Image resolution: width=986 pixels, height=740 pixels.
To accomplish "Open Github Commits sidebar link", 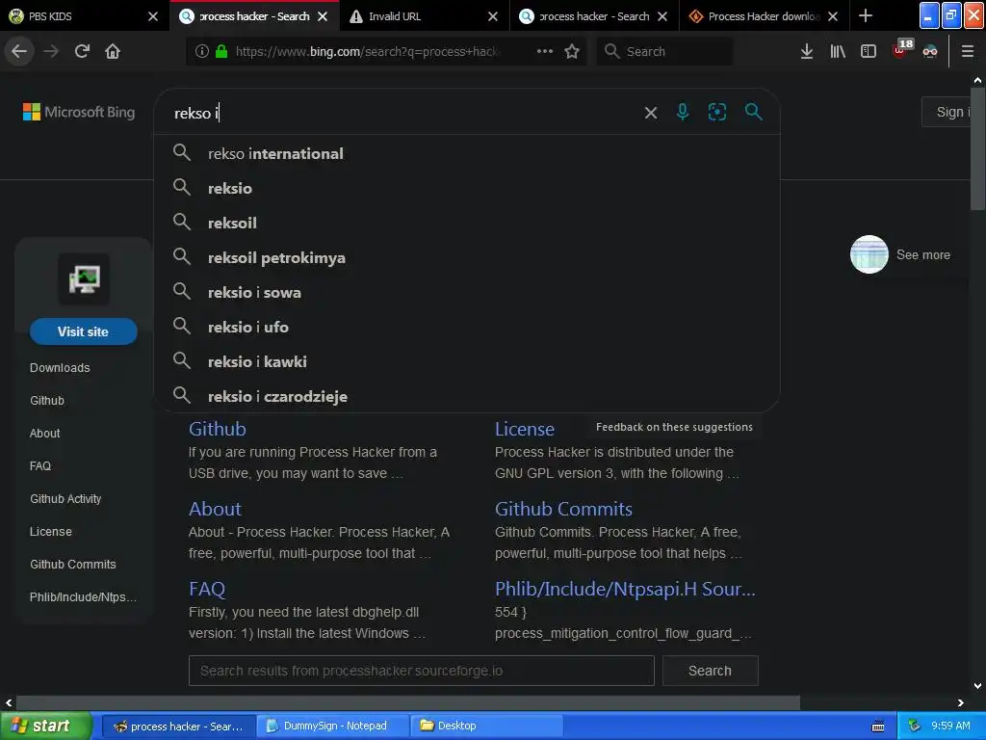I will click(73, 564).
